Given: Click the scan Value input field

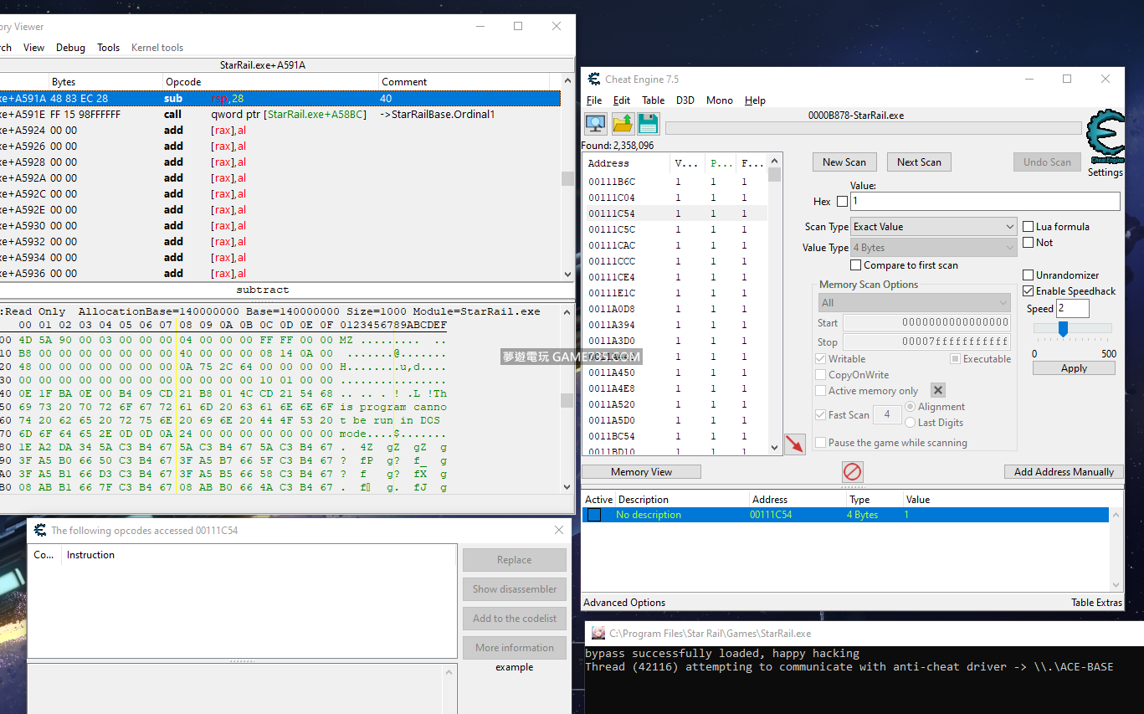Looking at the screenshot, I should click(984, 202).
